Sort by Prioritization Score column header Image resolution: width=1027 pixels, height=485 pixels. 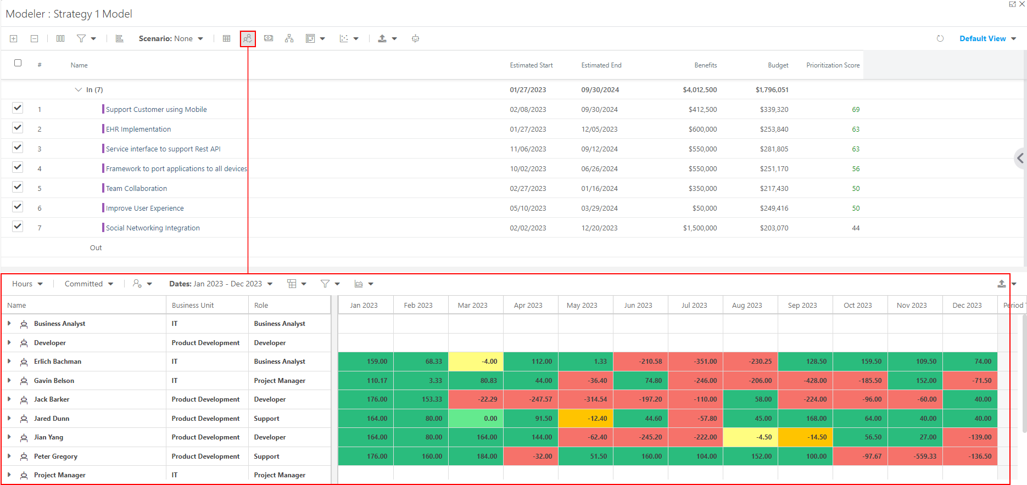(x=833, y=65)
